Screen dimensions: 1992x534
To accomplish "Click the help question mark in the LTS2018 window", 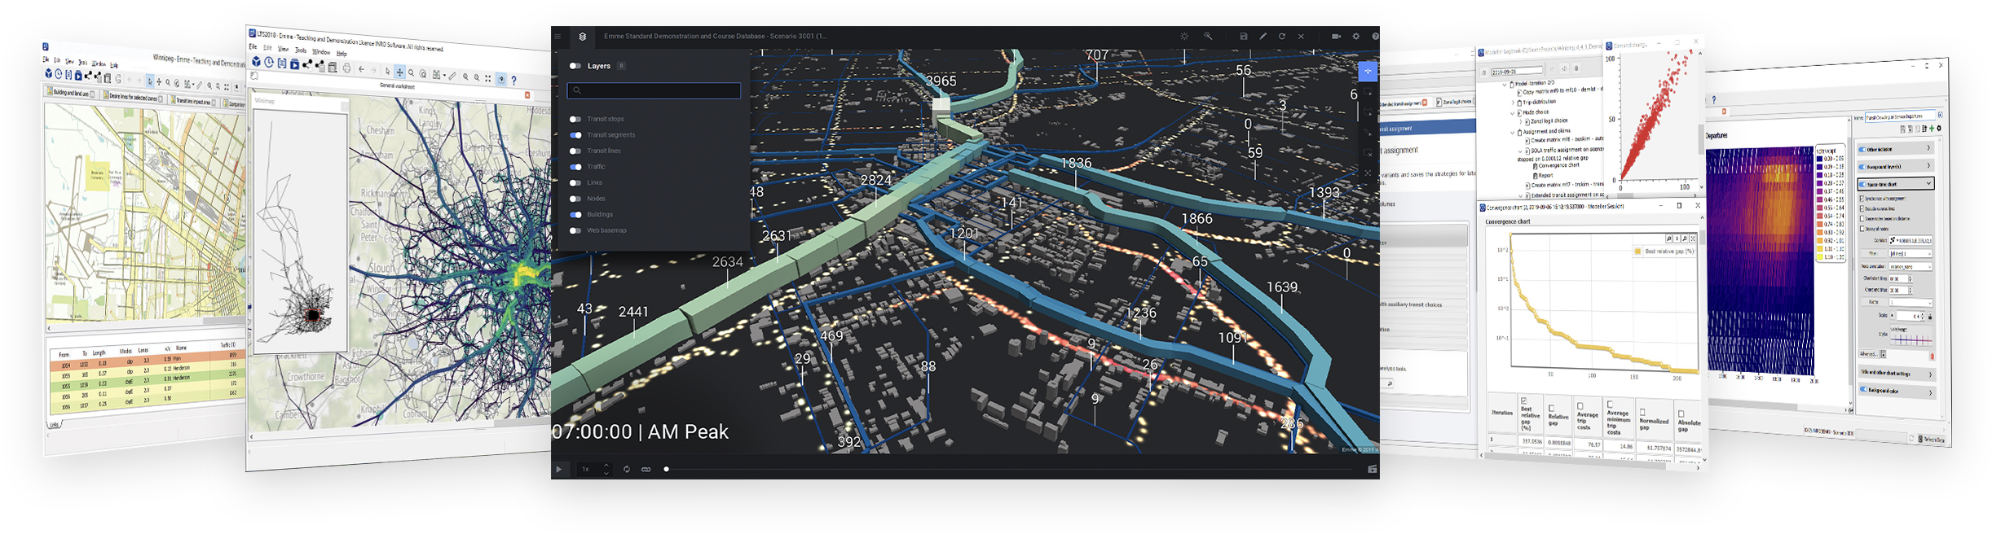I will coord(513,80).
